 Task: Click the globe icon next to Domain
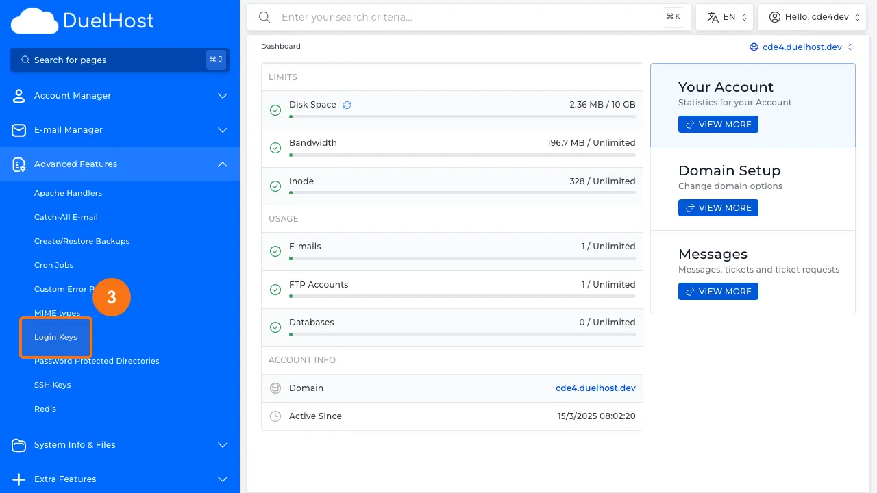pyautogui.click(x=275, y=388)
